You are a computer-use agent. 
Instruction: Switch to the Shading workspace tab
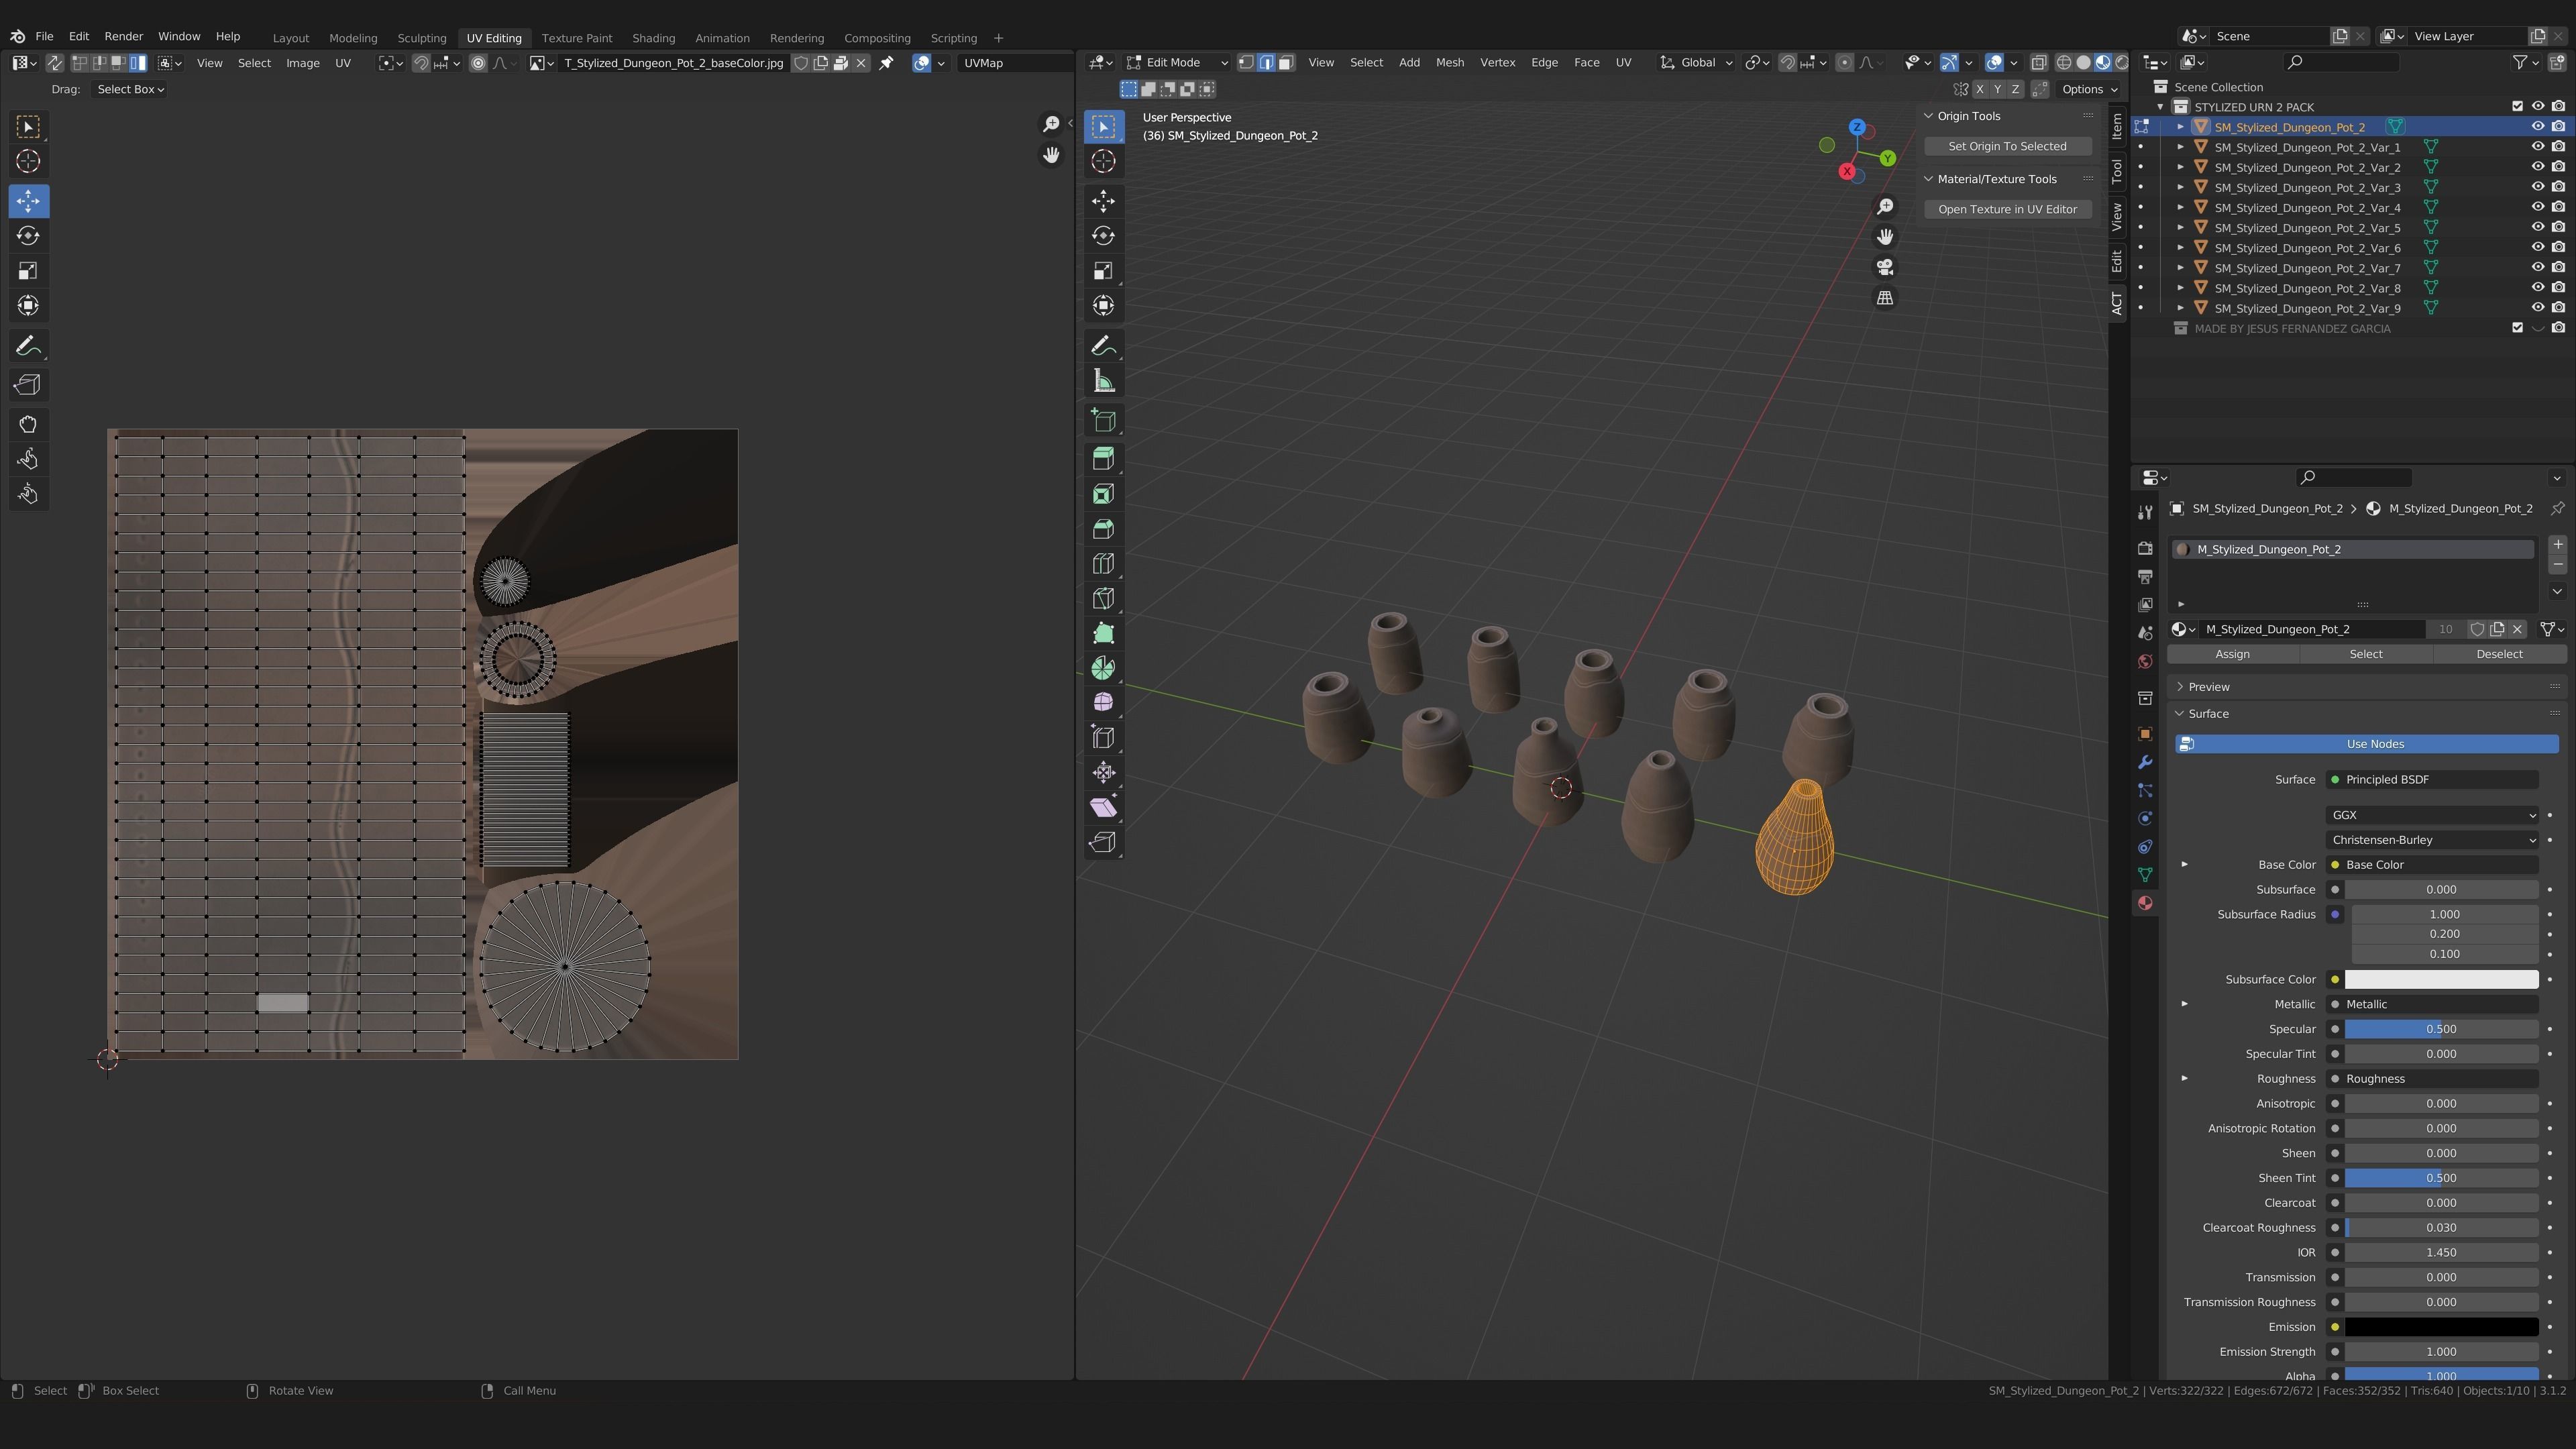point(653,38)
